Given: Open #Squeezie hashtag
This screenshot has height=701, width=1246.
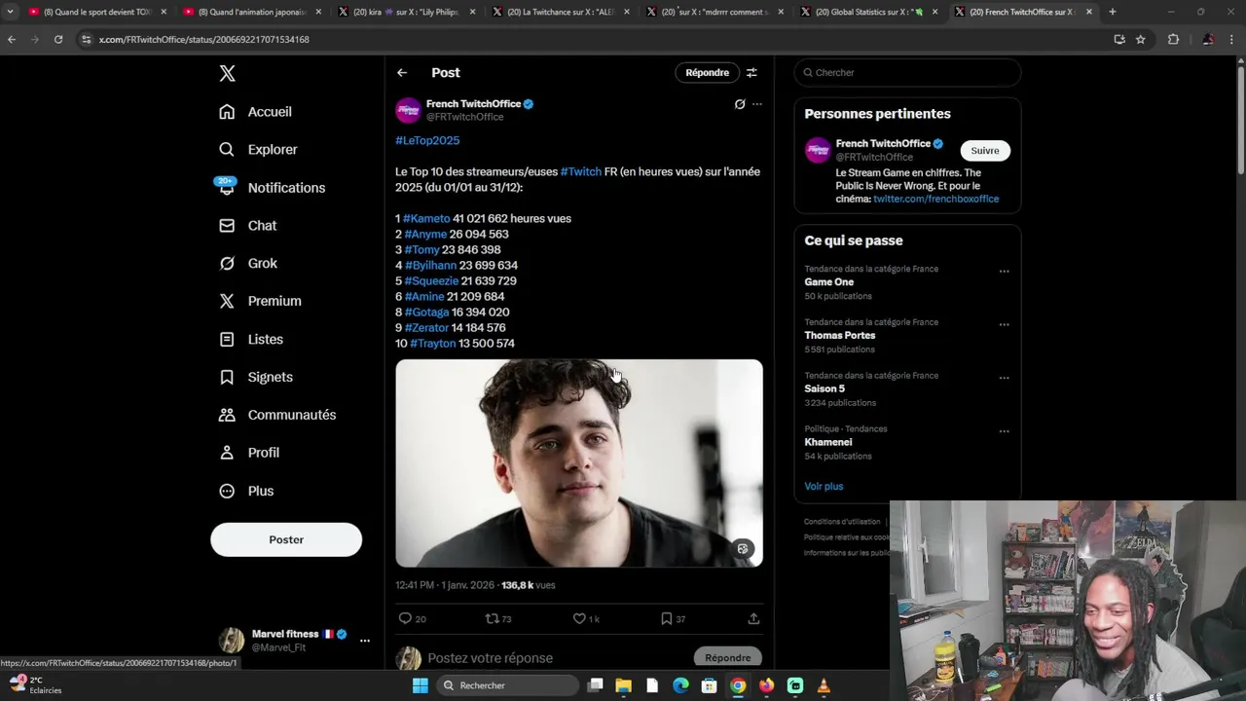Looking at the screenshot, I should 431,281.
